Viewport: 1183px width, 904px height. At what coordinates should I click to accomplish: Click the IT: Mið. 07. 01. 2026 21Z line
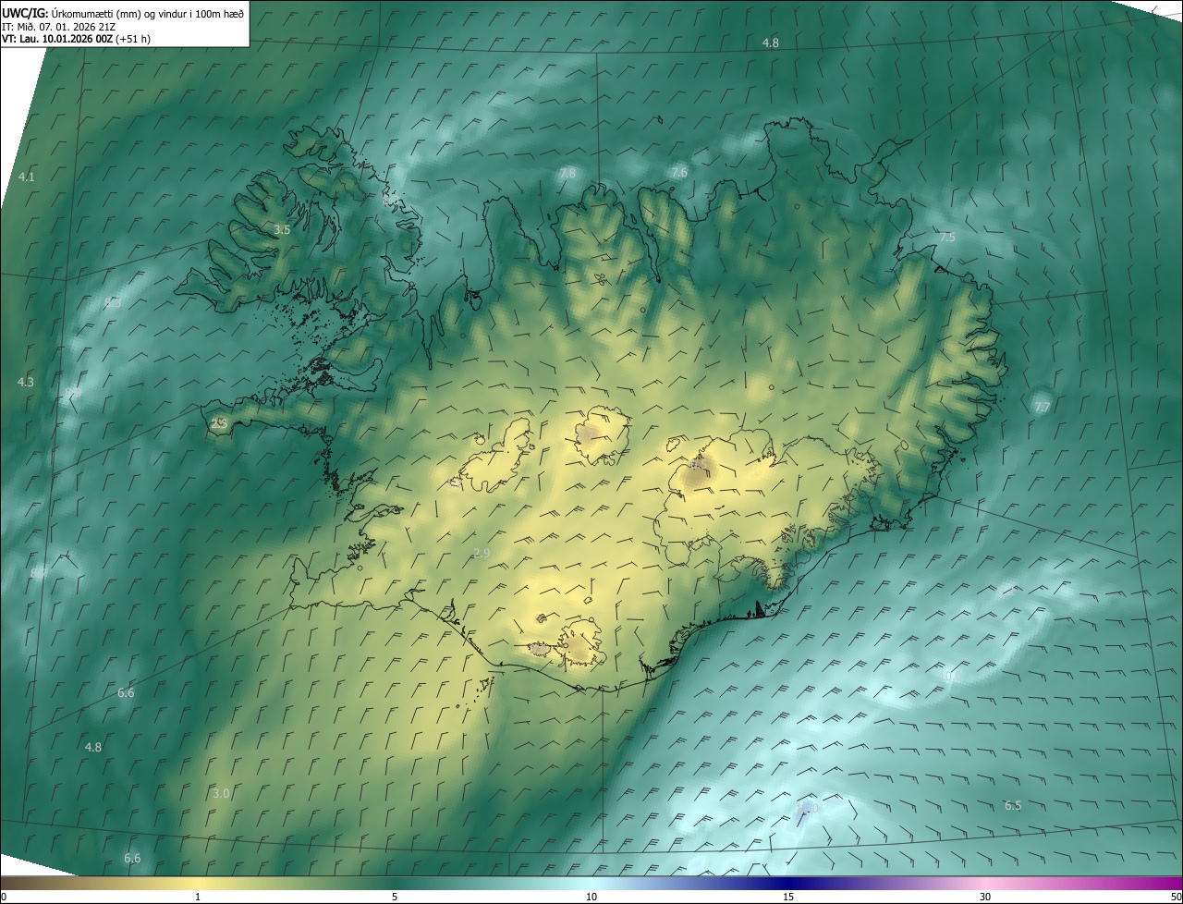[x=60, y=27]
